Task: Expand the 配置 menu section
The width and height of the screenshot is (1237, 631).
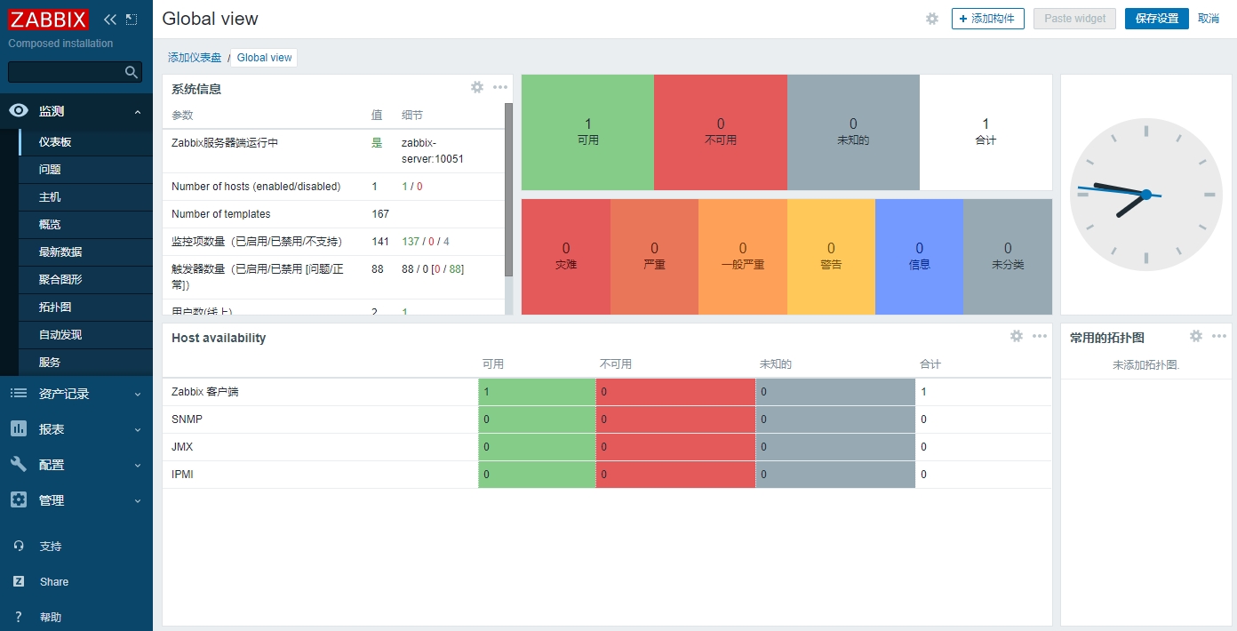Action: pos(137,466)
